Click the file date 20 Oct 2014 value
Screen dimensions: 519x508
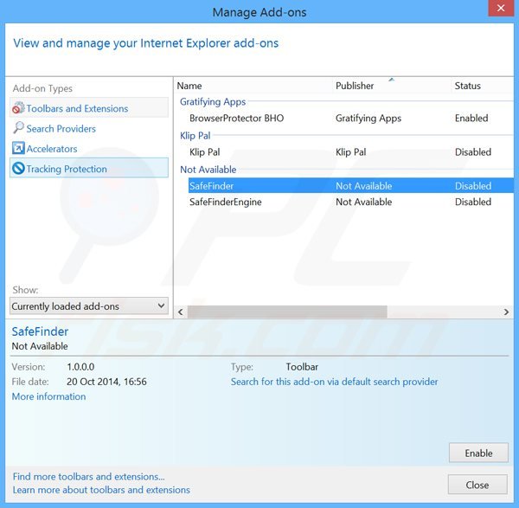(106, 382)
